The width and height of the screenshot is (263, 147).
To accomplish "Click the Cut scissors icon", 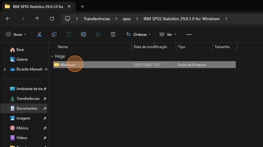I will point(39,34).
